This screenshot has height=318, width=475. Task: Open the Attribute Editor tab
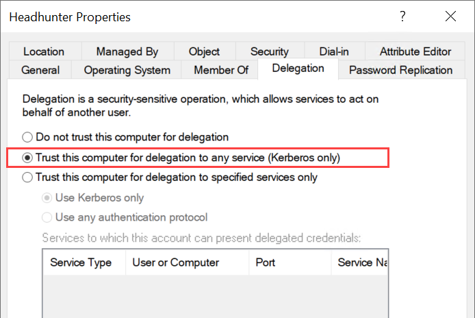click(415, 51)
